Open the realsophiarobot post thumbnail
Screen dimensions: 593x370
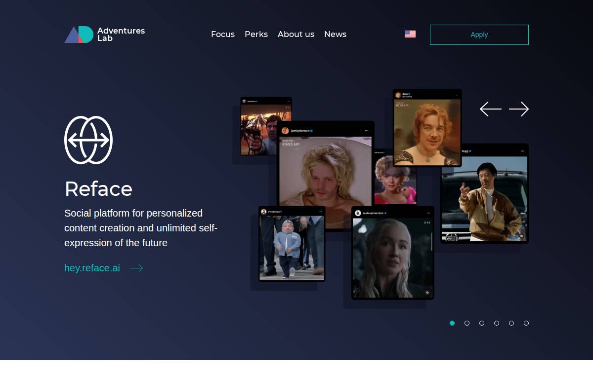[x=393, y=253]
